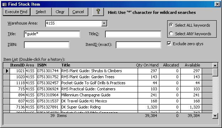Image resolution: width=222 pixels, height=128 pixels.
Task: Click the record selector for item 1118
Action: (6, 83)
